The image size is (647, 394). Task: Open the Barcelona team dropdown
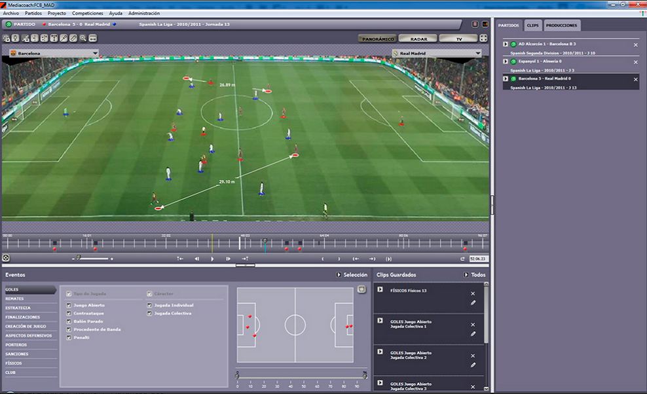(x=95, y=53)
